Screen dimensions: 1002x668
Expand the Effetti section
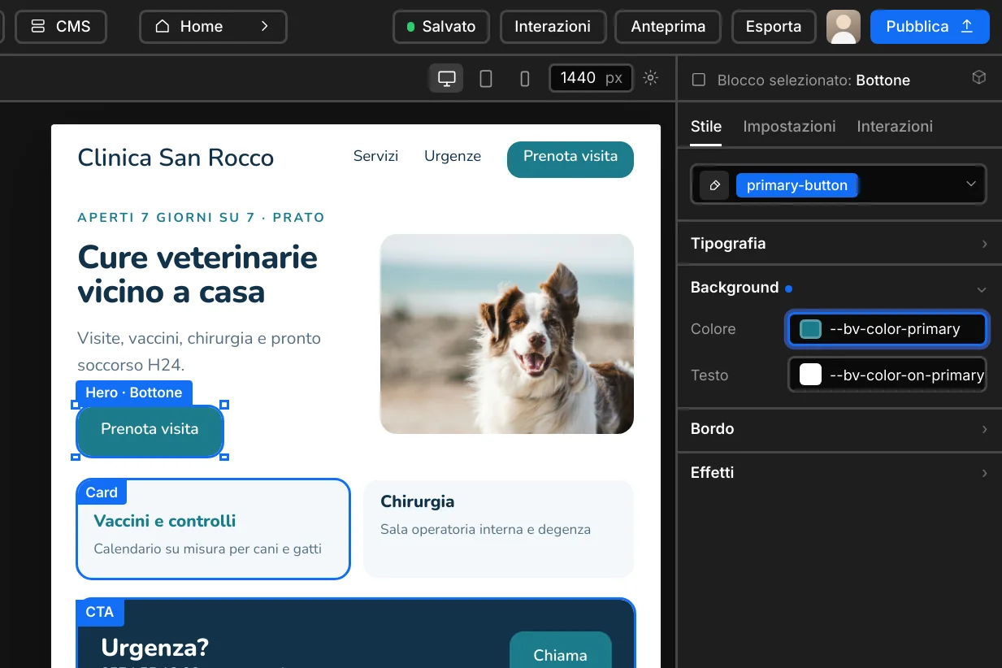coord(839,473)
